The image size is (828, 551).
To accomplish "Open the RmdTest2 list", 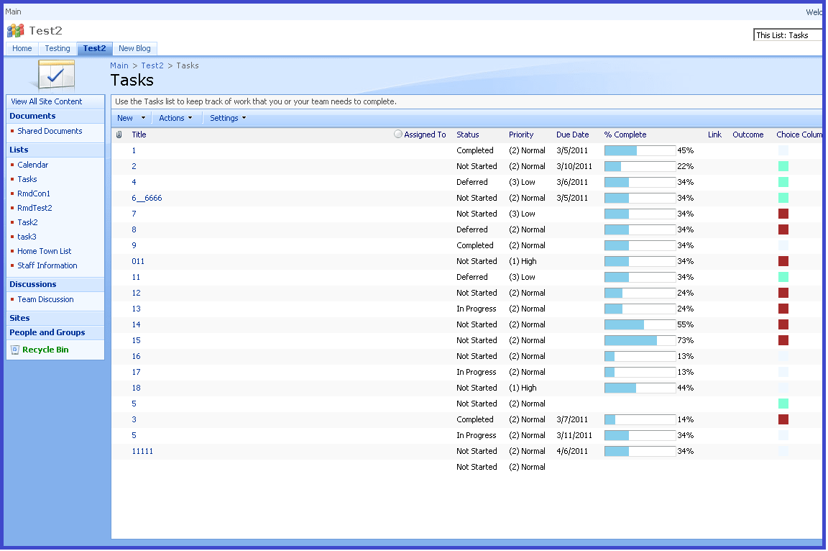I will pos(34,208).
